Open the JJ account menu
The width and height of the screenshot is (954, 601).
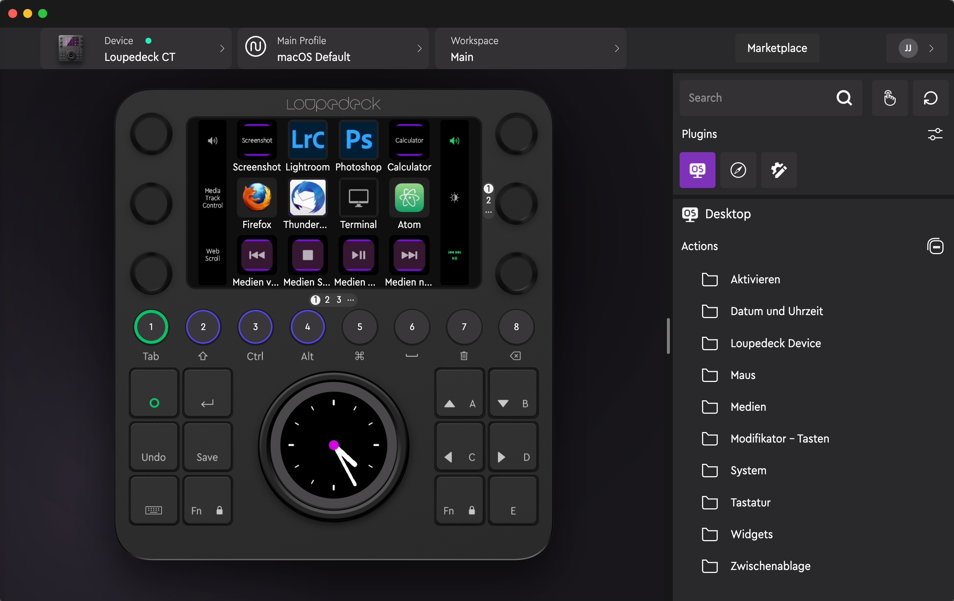pos(916,48)
